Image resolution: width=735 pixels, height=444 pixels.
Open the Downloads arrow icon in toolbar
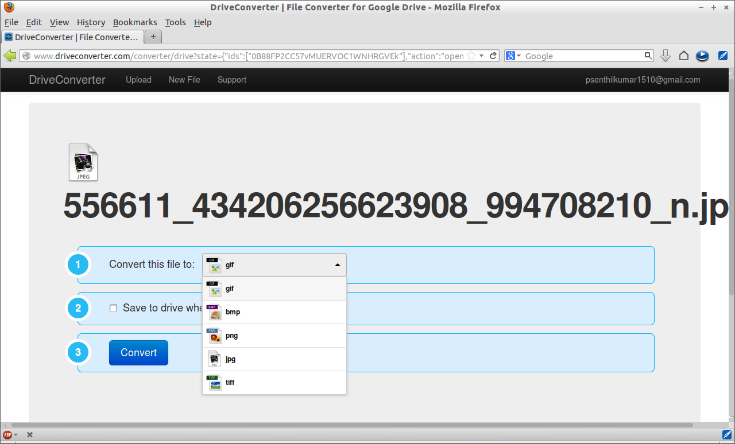tap(666, 56)
